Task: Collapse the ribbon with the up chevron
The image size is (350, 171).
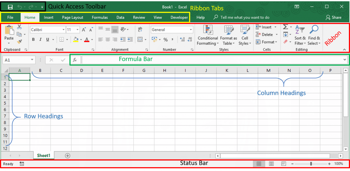Action: pyautogui.click(x=345, y=49)
